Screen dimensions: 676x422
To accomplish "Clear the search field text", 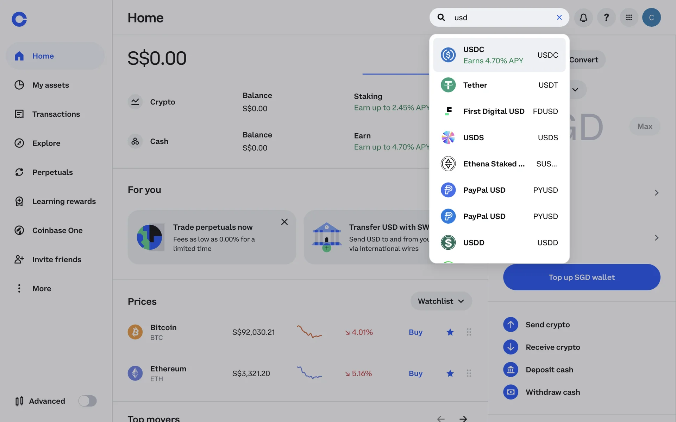I will (x=559, y=18).
